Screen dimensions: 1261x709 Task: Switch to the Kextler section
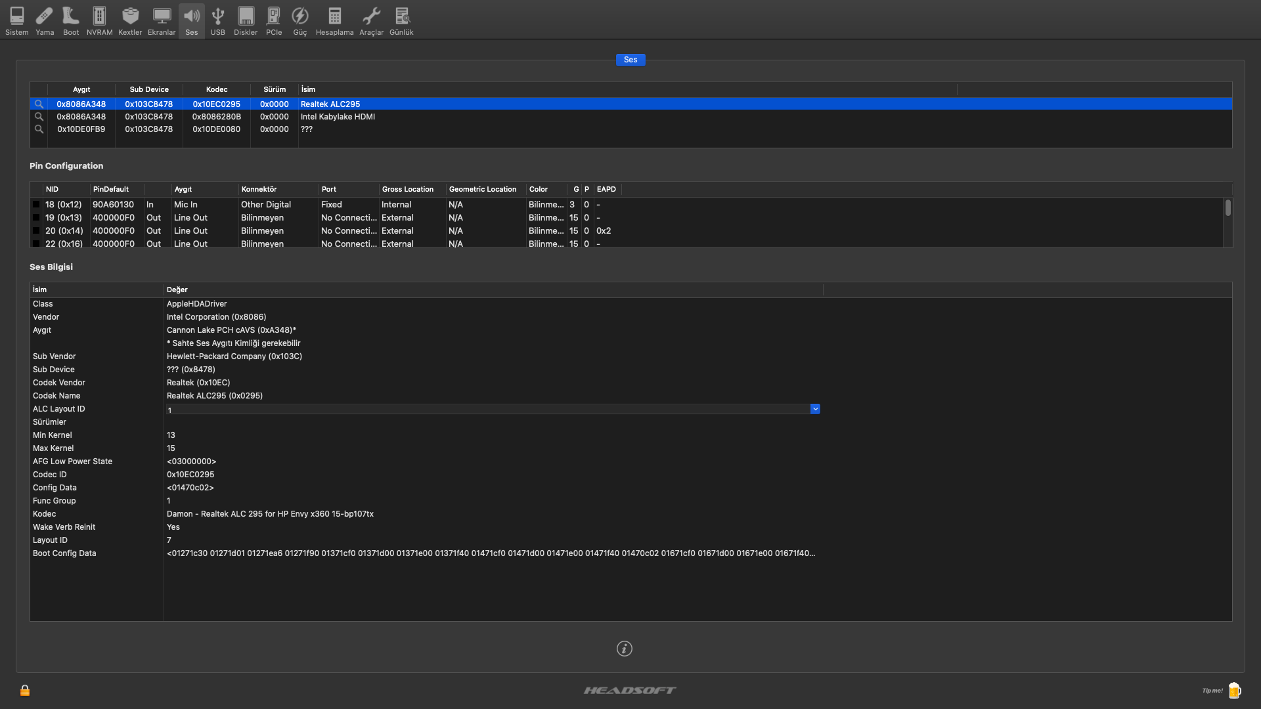coord(130,21)
